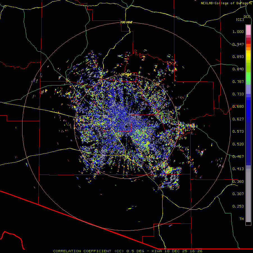This screenshot has width=253, height=253.
Task: Click the 0.307 legend value
Action: point(238,194)
